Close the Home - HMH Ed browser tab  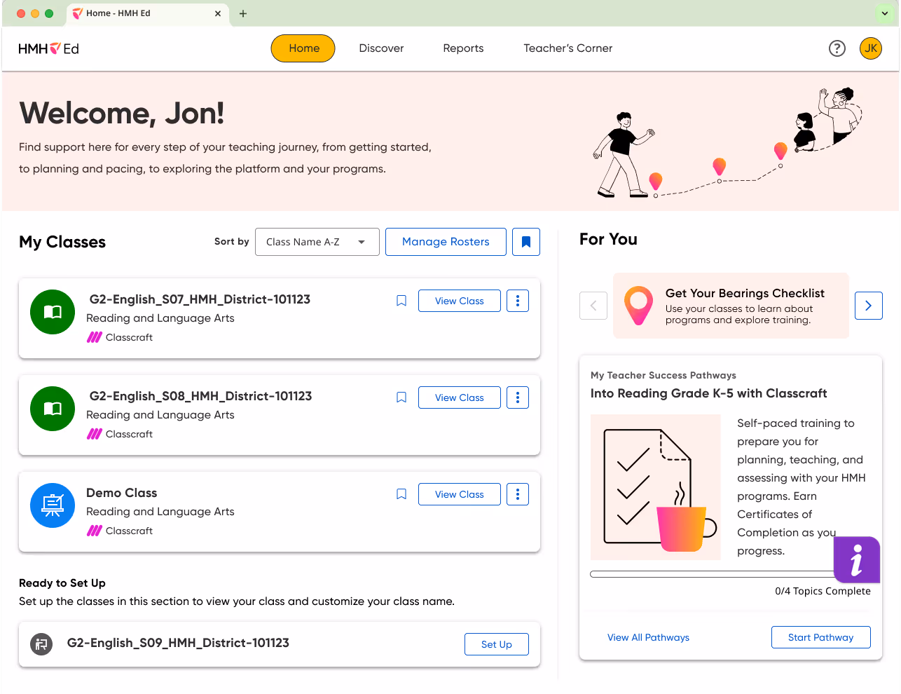tap(217, 13)
